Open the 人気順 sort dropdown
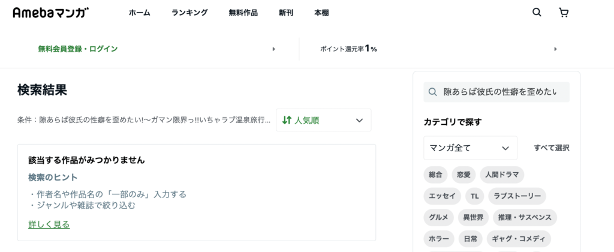The width and height of the screenshot is (614, 252). [x=323, y=120]
